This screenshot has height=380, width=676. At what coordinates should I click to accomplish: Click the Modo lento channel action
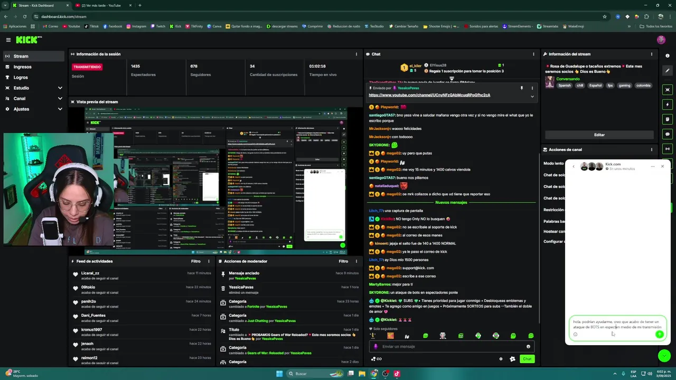click(553, 164)
